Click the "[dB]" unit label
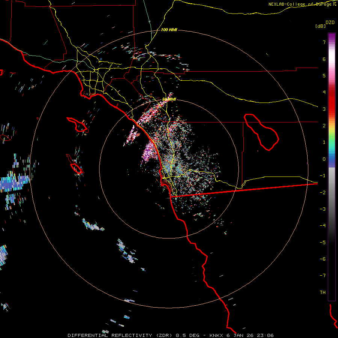 320,26
